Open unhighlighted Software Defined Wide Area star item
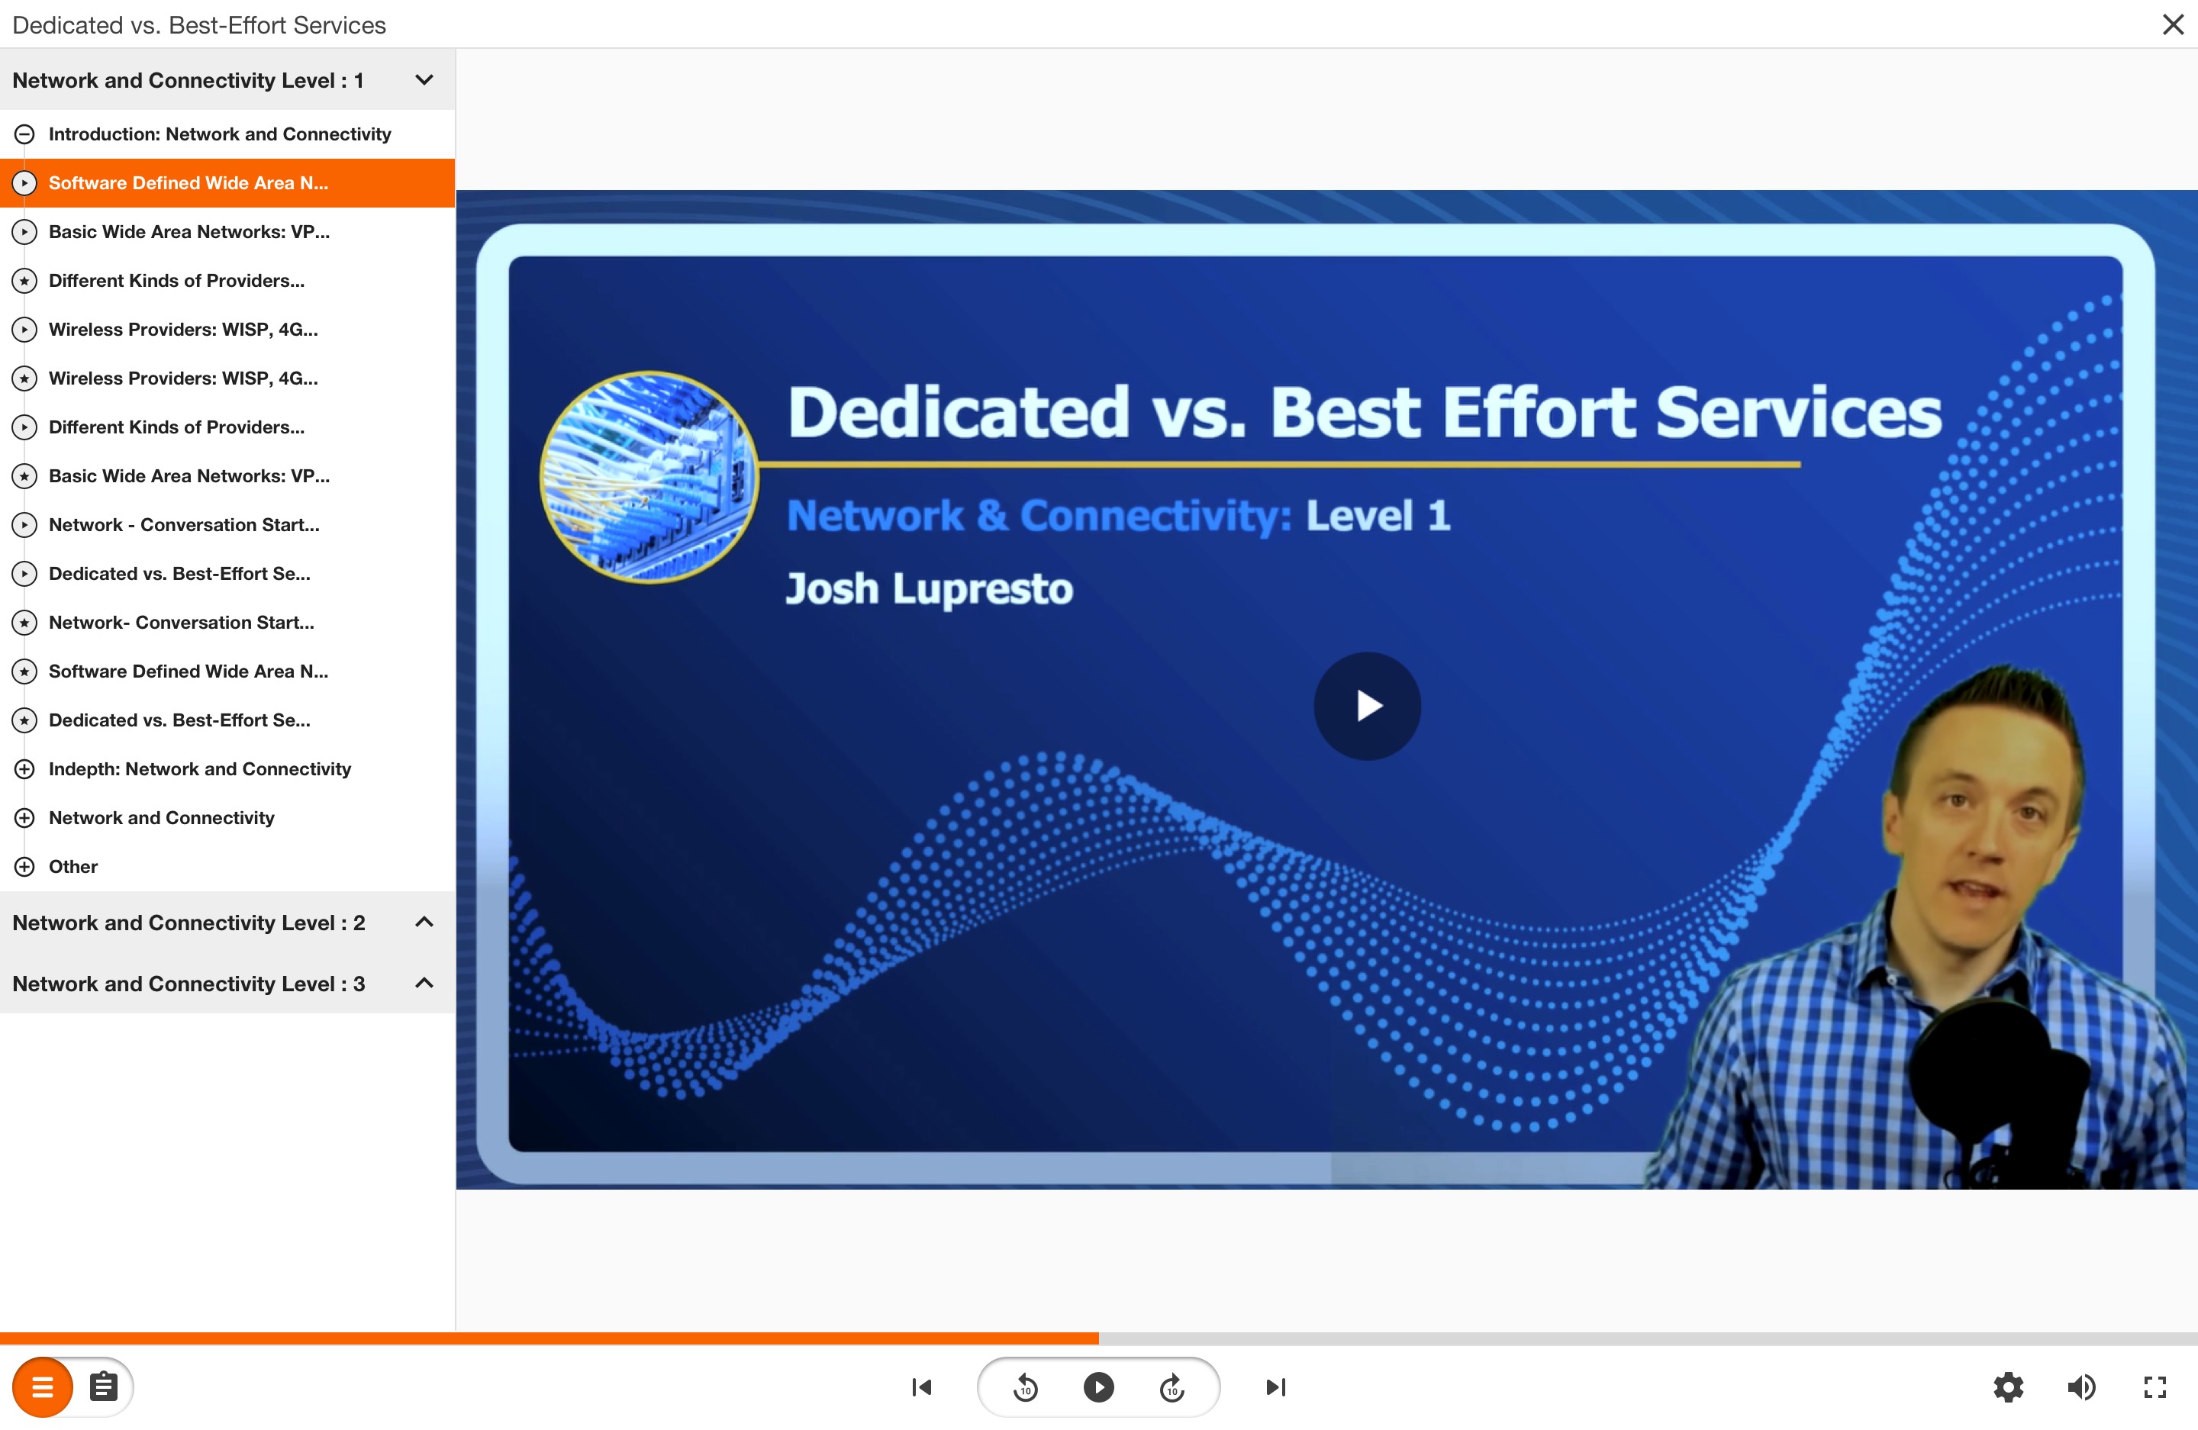The width and height of the screenshot is (2198, 1430). (x=227, y=672)
